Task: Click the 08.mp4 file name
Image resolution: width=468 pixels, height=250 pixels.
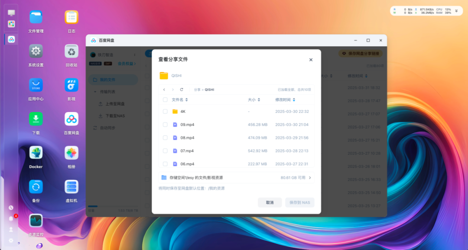Action: 188,138
